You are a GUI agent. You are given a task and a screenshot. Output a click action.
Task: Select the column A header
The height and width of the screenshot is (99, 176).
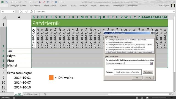coord(19,17)
